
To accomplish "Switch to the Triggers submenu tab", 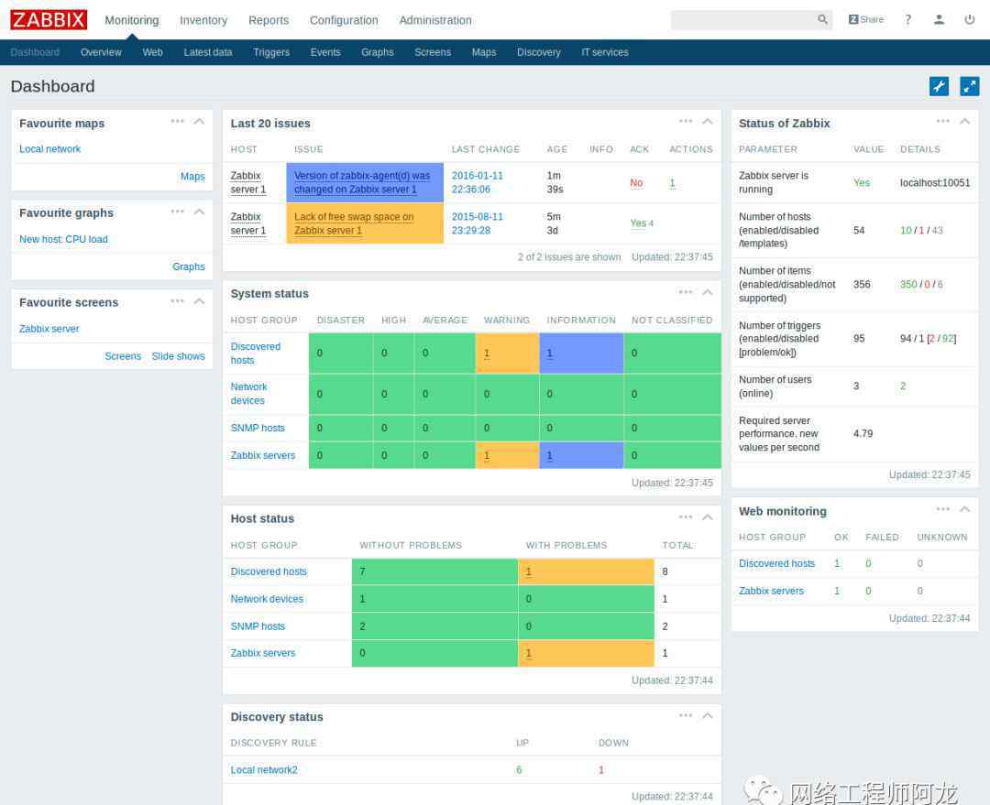I will click(270, 52).
